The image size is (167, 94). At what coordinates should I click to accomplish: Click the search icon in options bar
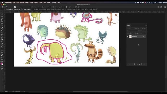pyautogui.click(x=159, y=7)
